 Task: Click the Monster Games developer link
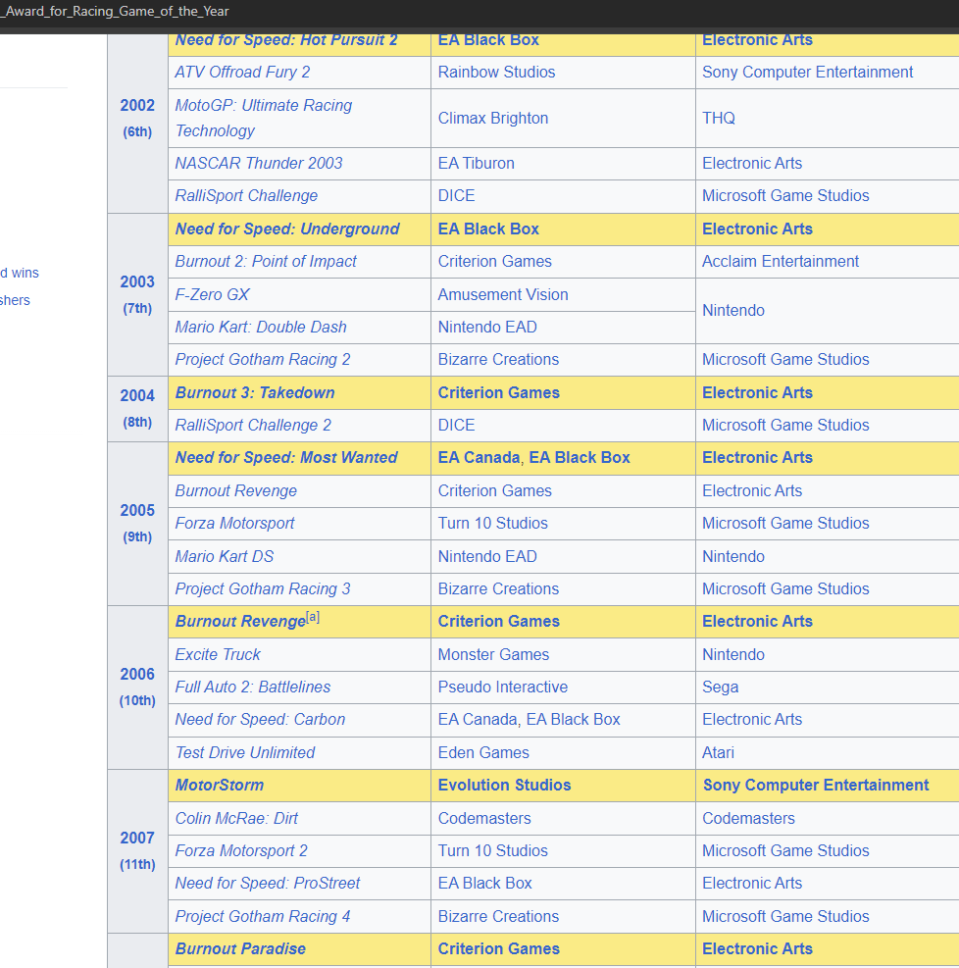[493, 654]
